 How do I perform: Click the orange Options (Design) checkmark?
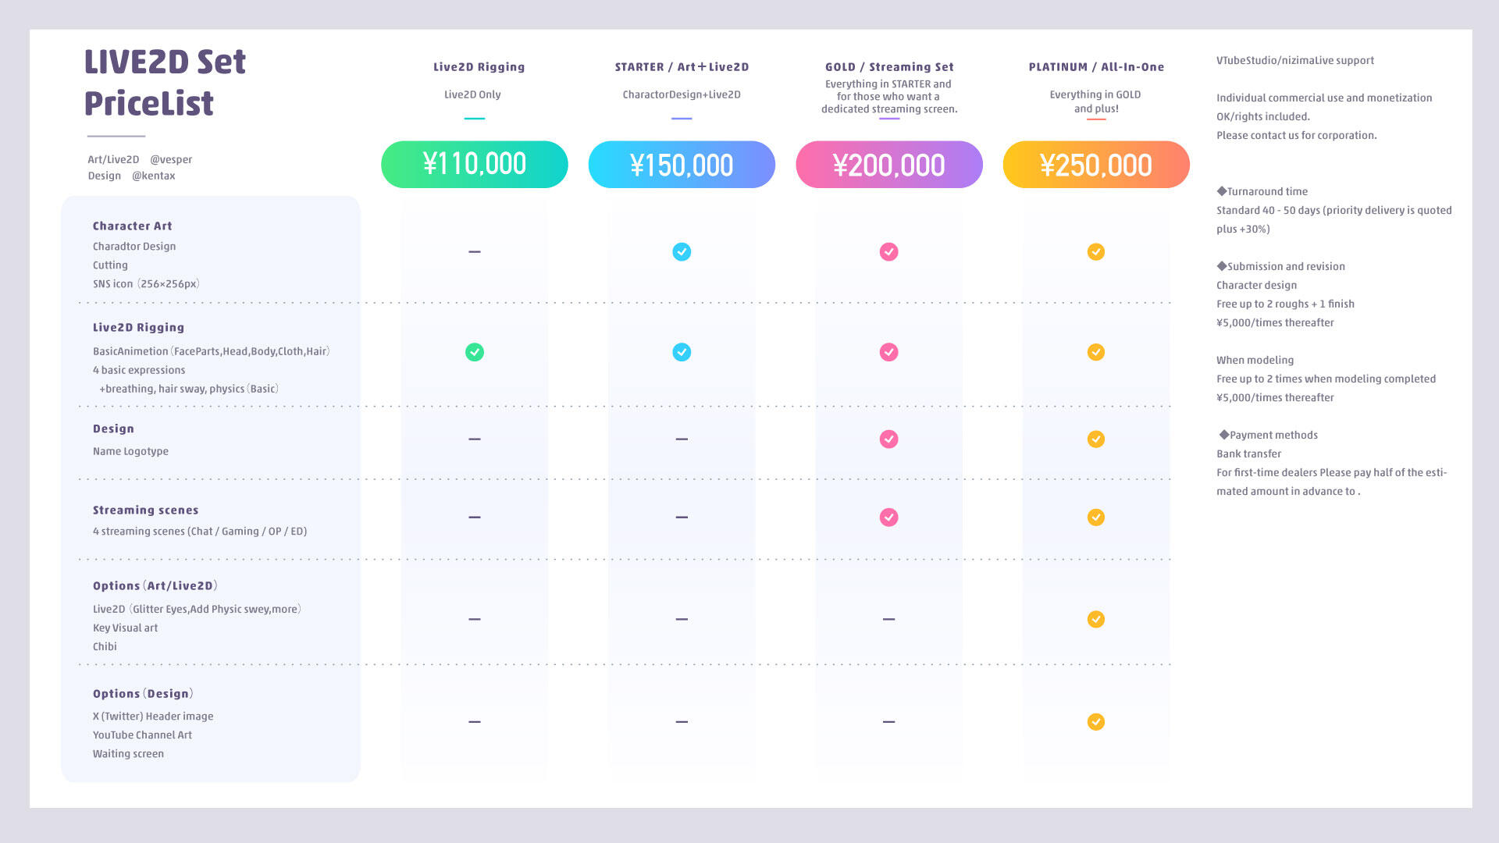(1096, 721)
